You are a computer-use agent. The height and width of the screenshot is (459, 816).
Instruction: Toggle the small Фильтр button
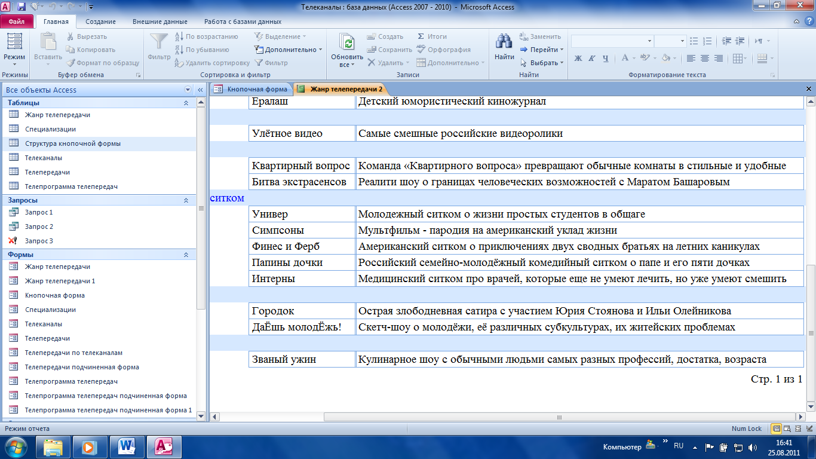pyautogui.click(x=271, y=63)
